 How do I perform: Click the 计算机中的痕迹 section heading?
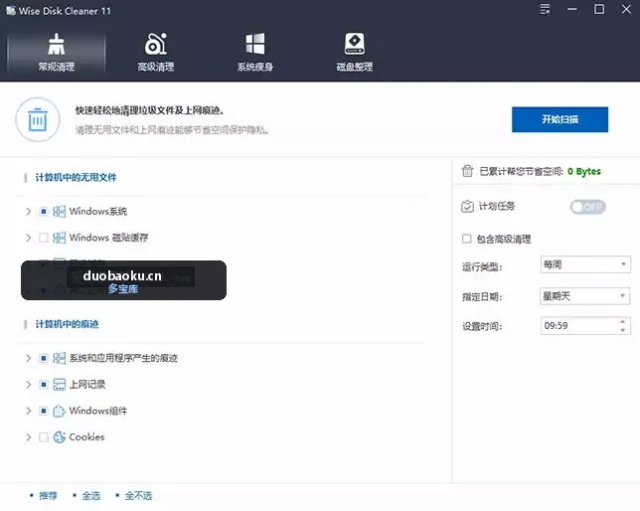(x=67, y=324)
